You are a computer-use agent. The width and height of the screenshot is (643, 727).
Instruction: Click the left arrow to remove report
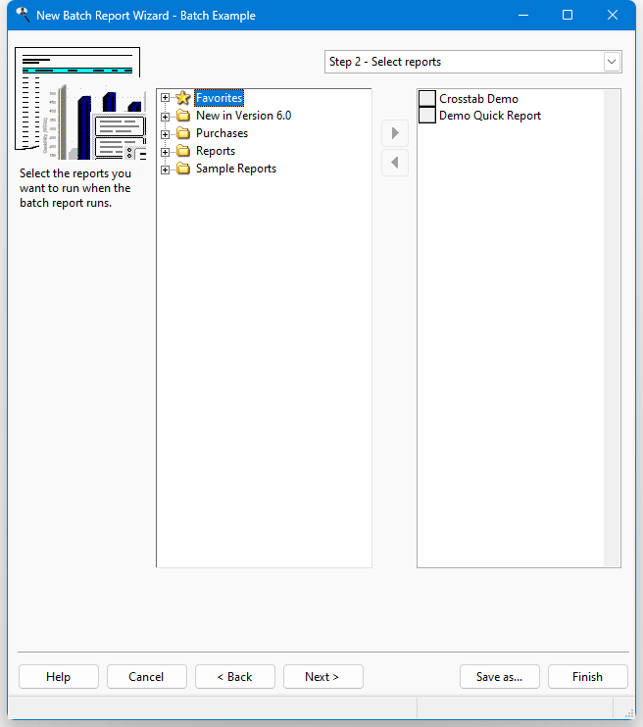tap(395, 163)
